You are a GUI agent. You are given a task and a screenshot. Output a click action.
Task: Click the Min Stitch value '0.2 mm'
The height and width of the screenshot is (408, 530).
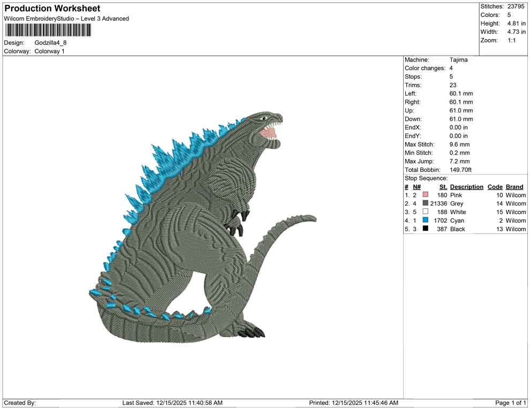coord(459,153)
